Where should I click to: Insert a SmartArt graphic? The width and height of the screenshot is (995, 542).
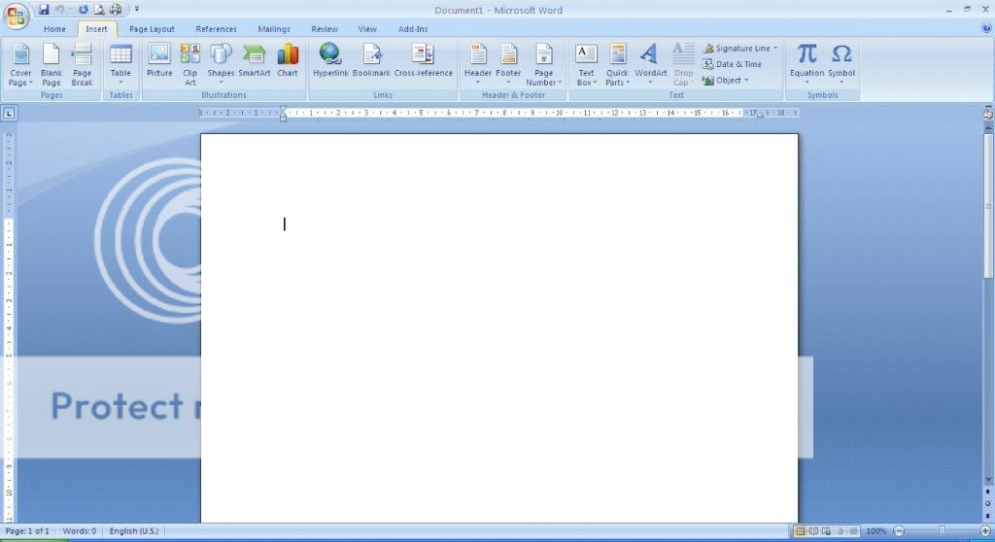pos(255,61)
